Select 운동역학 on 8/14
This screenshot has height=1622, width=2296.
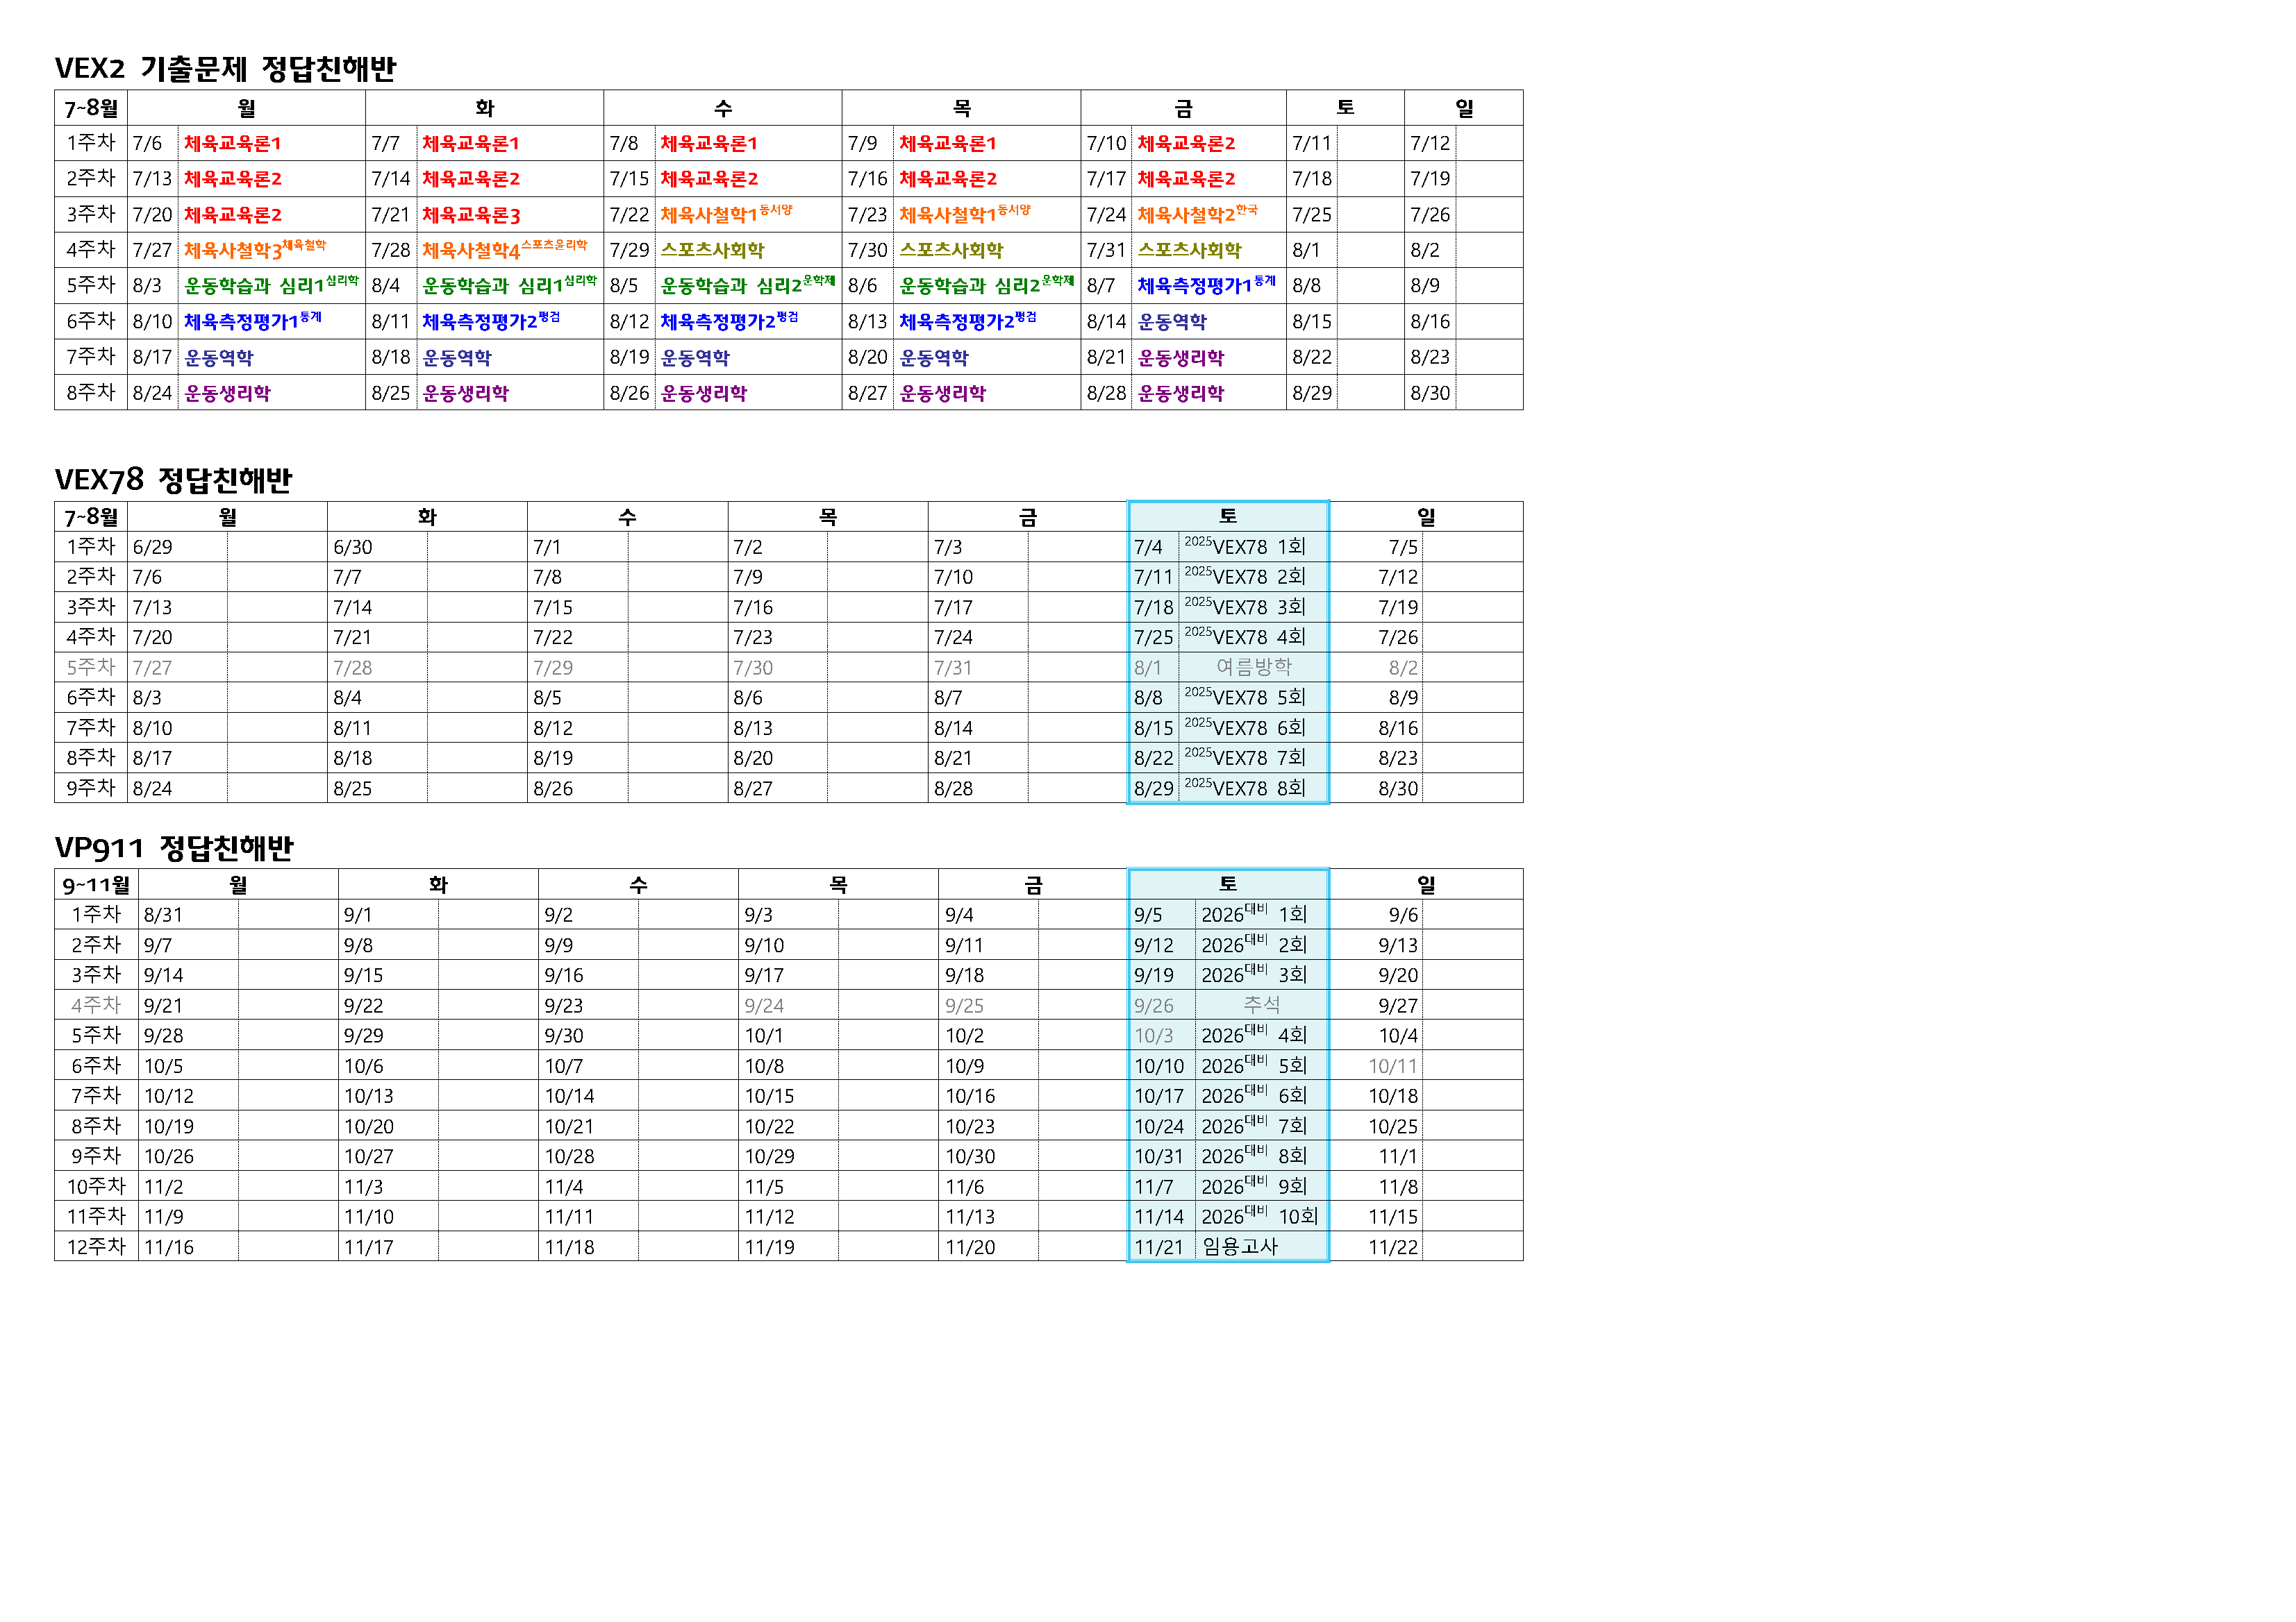click(x=1172, y=322)
